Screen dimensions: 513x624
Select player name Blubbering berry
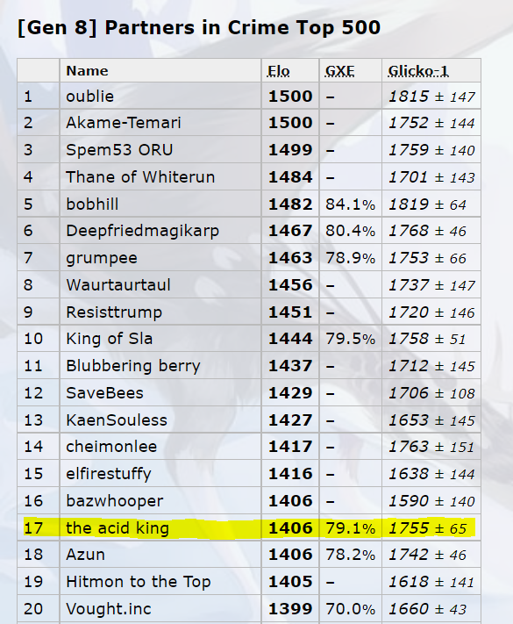tap(133, 366)
